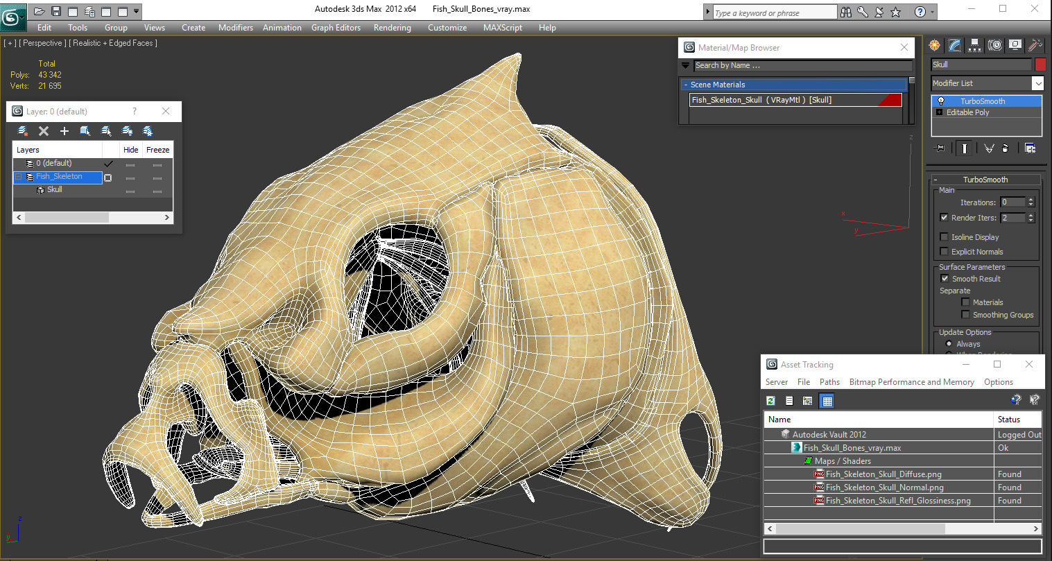Collapse the Fish_Skeleton layer tree
This screenshot has width=1052, height=561.
[19, 177]
